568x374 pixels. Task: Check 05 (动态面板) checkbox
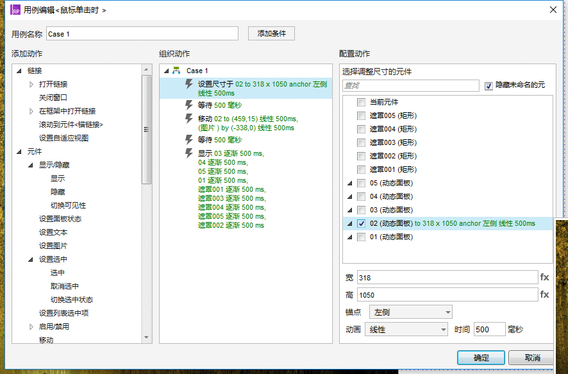pos(361,183)
